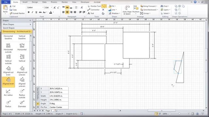Decrease font size with Shrink Font
209x117 pixels.
click(58, 7)
